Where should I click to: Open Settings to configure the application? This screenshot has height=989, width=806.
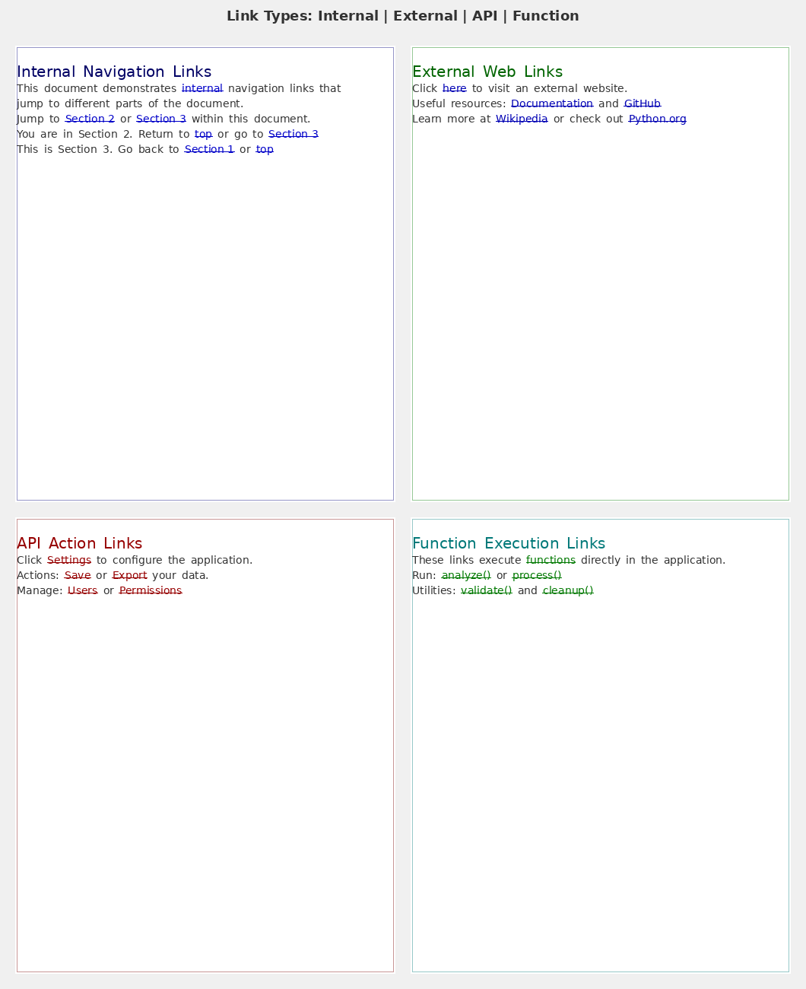coord(68,560)
